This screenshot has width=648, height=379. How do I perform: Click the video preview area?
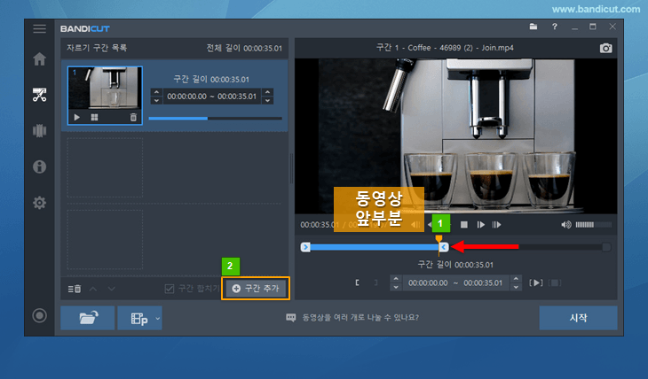click(456, 136)
